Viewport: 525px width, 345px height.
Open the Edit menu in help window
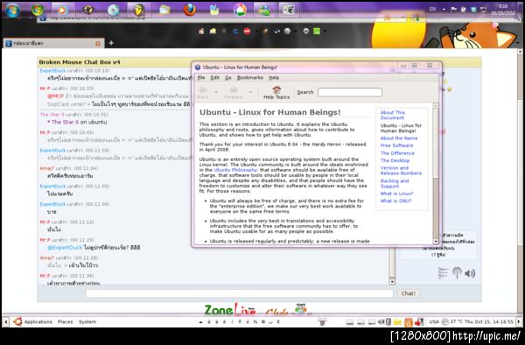pos(215,78)
